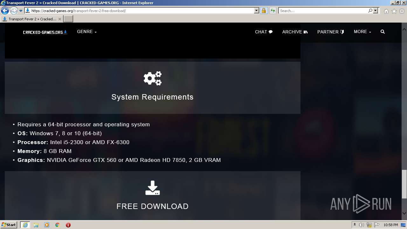Expand the address bar autocomplete dropdown
Image resolution: width=407 pixels, height=229 pixels.
click(257, 10)
